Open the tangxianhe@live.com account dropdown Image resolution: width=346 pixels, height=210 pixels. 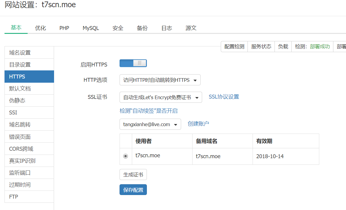(x=150, y=124)
